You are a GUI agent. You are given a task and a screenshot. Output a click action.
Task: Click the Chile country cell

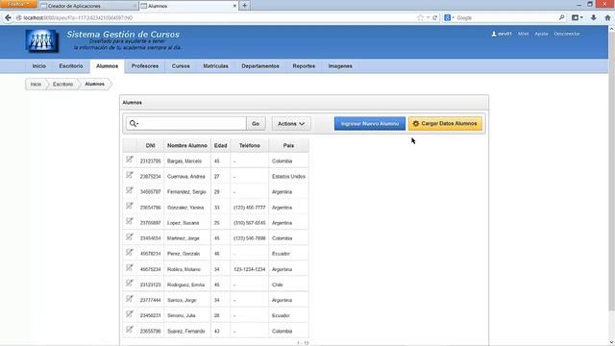tap(278, 284)
